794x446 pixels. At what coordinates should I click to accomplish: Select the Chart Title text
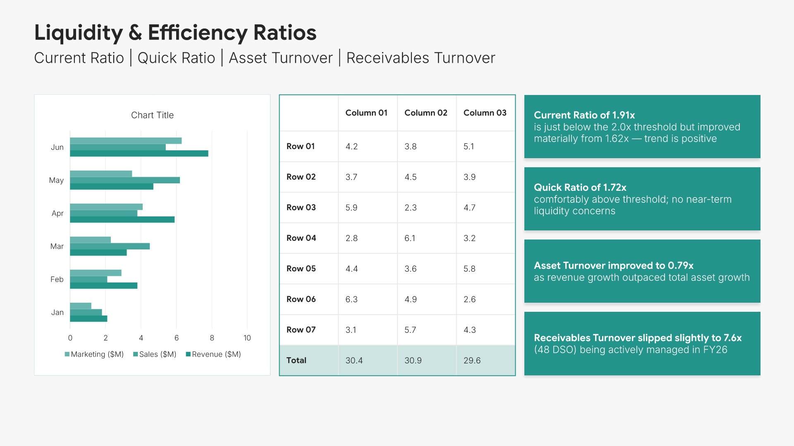click(152, 115)
